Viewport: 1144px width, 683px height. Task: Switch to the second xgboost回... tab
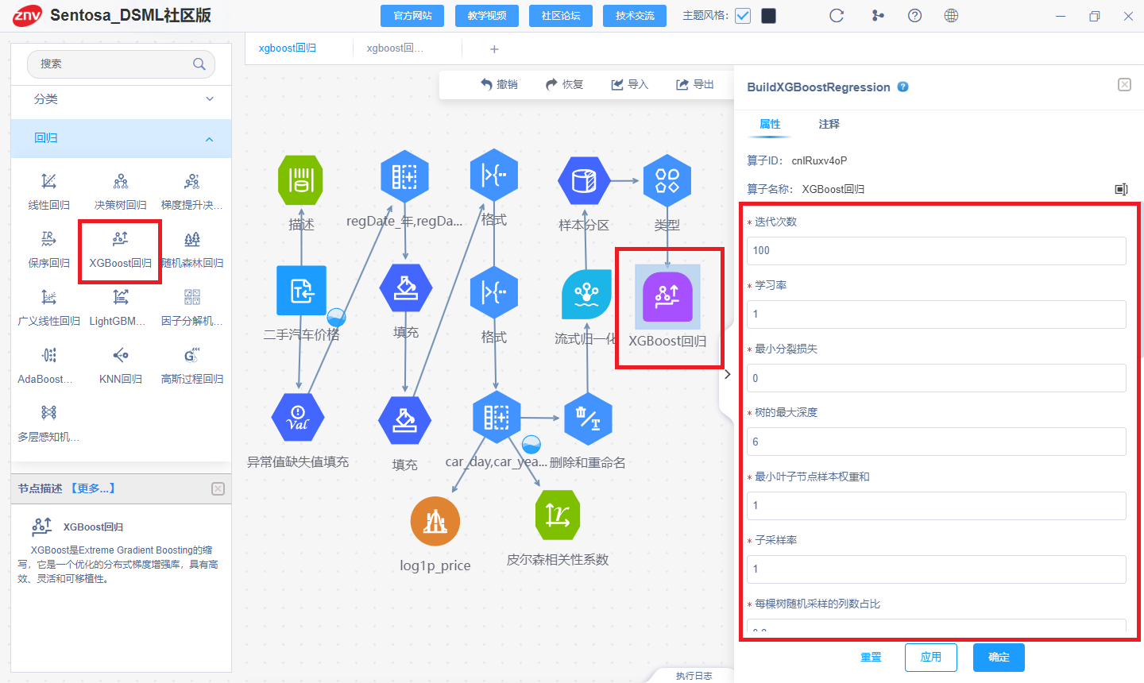(395, 48)
